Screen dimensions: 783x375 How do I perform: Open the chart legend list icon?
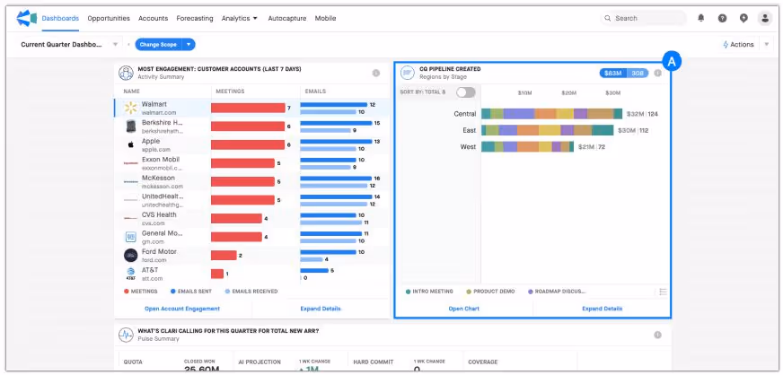[664, 292]
